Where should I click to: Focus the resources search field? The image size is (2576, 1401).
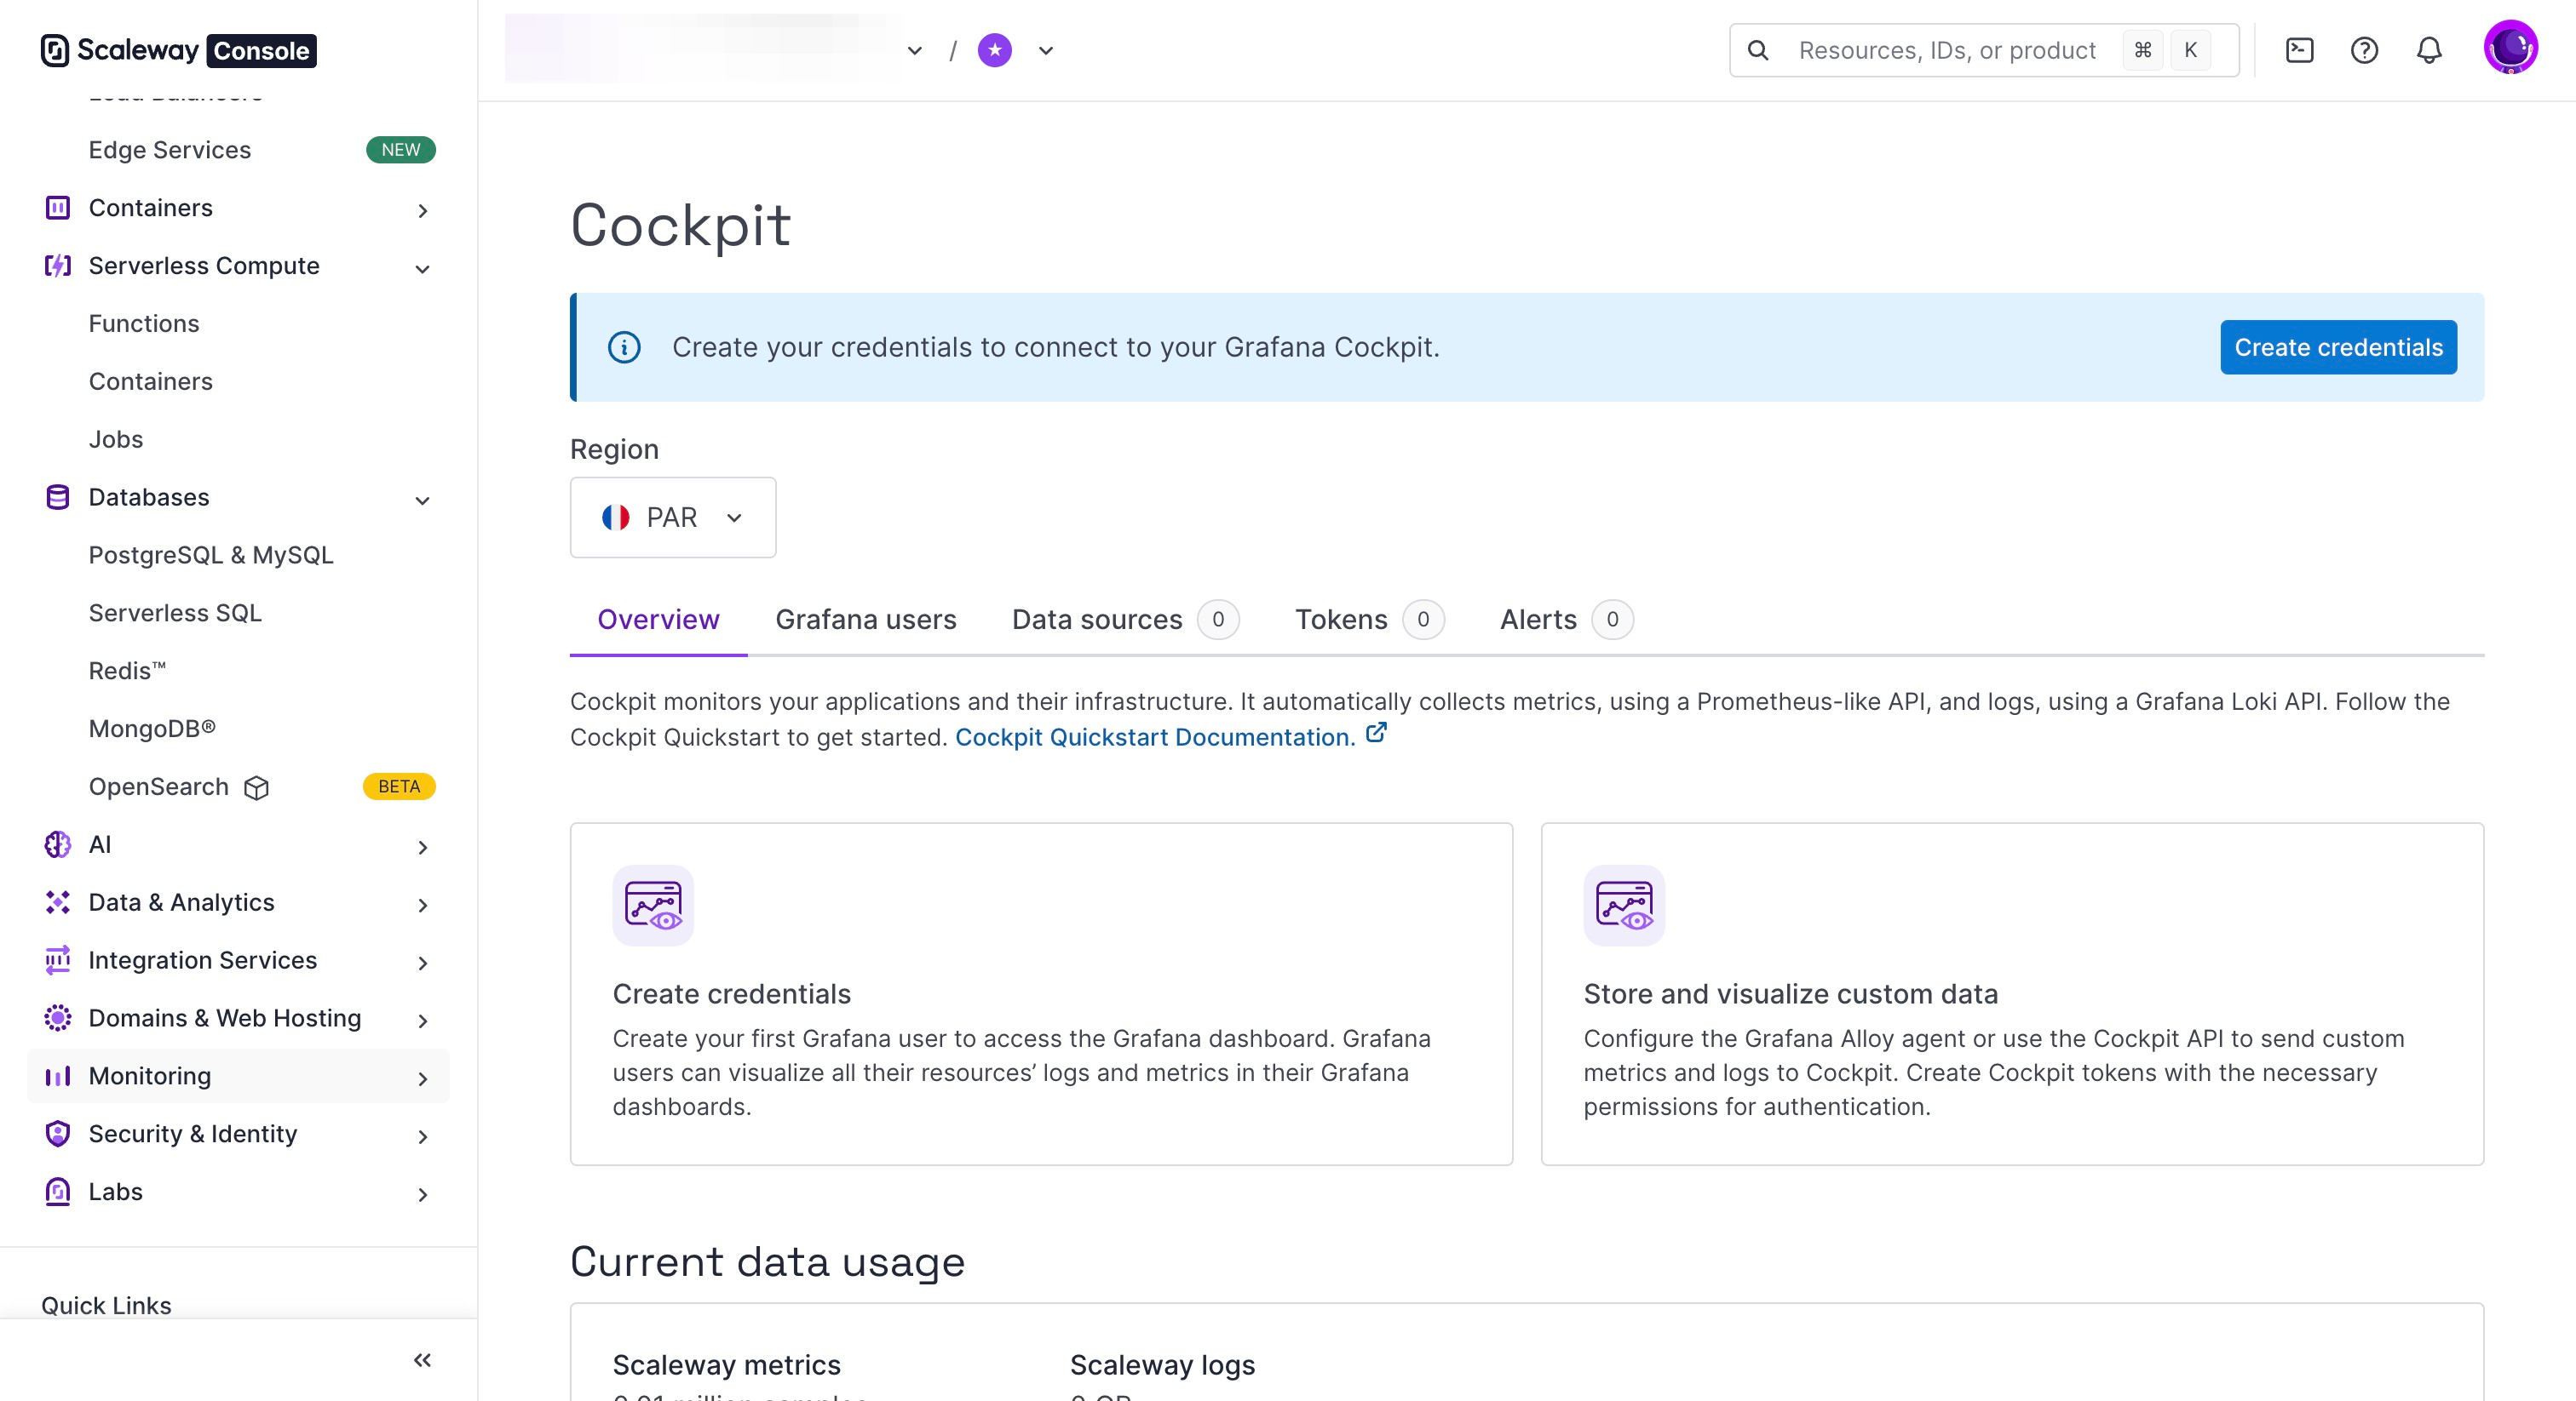pyautogui.click(x=1946, y=50)
